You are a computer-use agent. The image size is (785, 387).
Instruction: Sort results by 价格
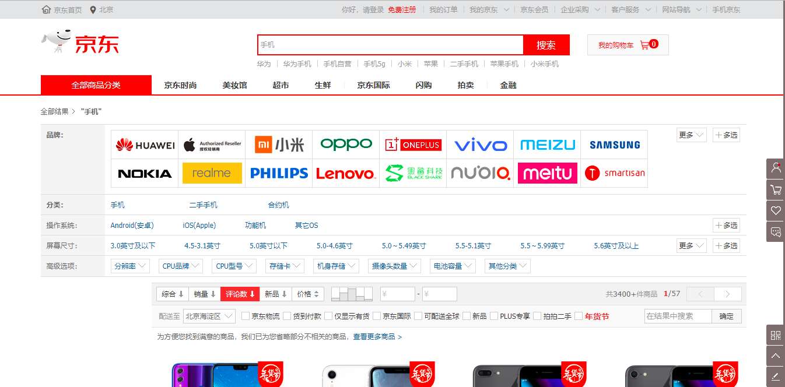coord(307,294)
